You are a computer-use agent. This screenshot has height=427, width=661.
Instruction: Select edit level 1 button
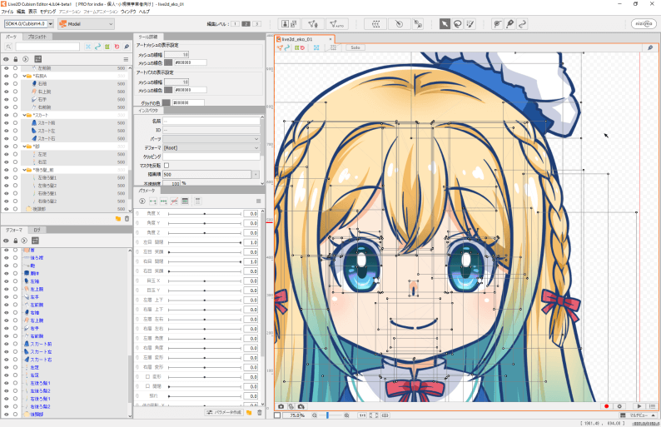point(235,24)
